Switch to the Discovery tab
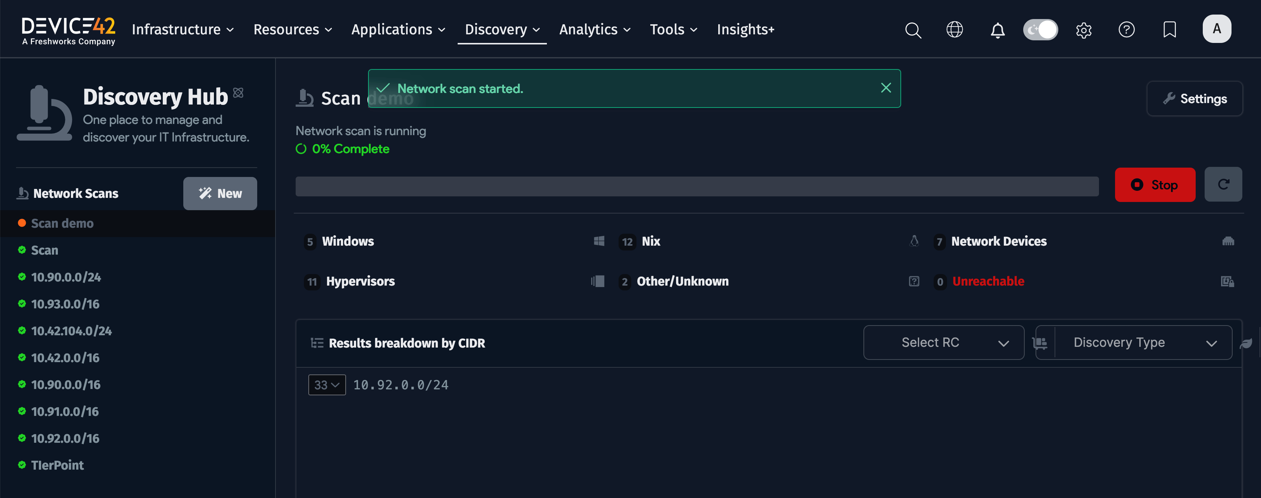 coord(502,29)
